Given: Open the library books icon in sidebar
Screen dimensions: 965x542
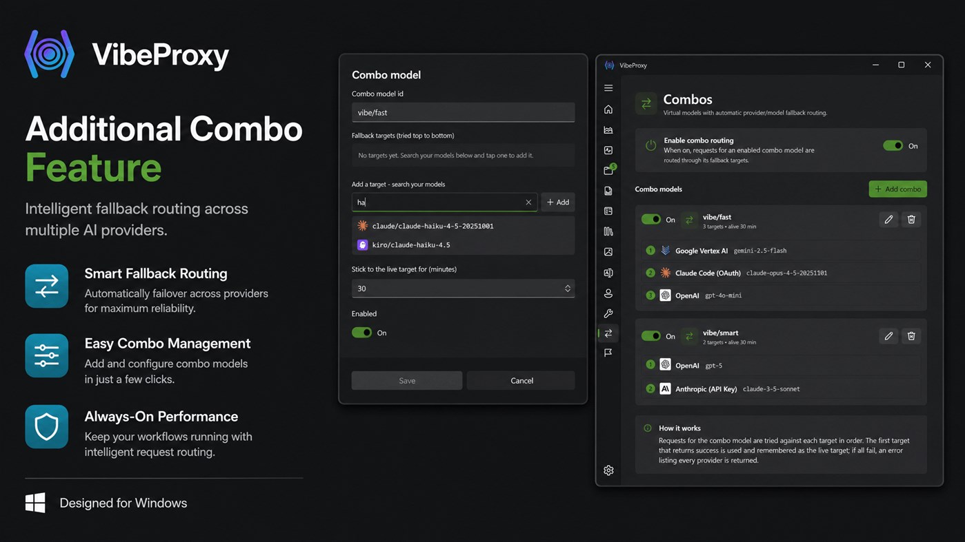Looking at the screenshot, I should pyautogui.click(x=608, y=231).
